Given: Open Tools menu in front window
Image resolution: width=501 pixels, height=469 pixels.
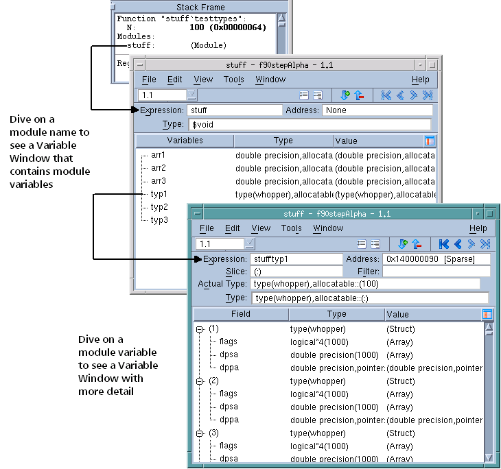Looking at the screenshot, I should coord(291,228).
